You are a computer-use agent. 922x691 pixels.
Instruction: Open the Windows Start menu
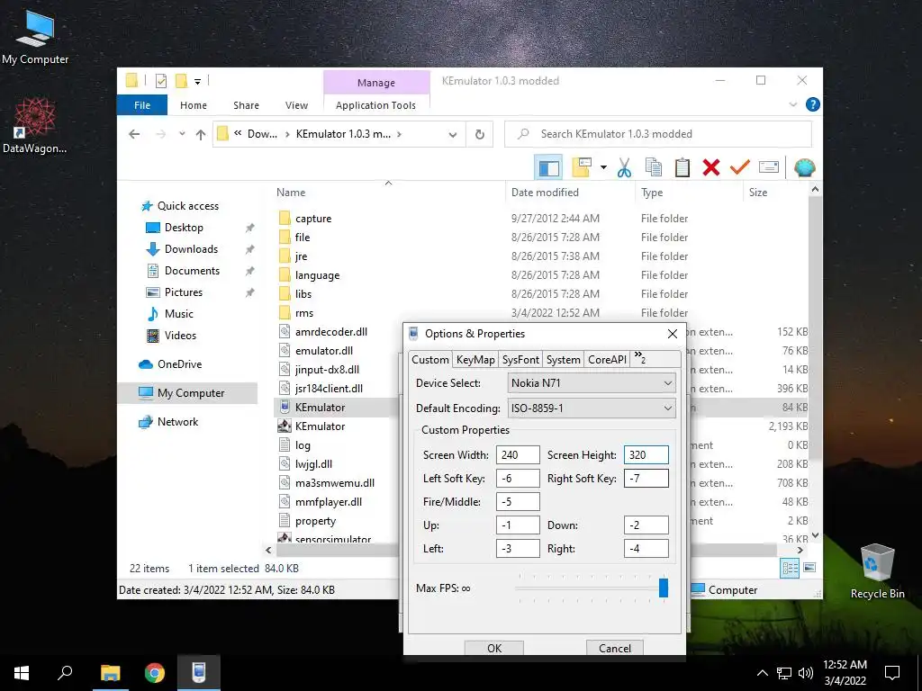[22, 673]
